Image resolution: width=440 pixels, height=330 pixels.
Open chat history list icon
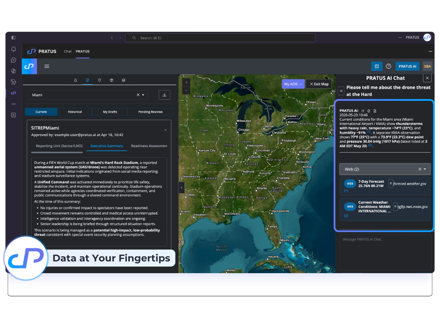click(341, 90)
